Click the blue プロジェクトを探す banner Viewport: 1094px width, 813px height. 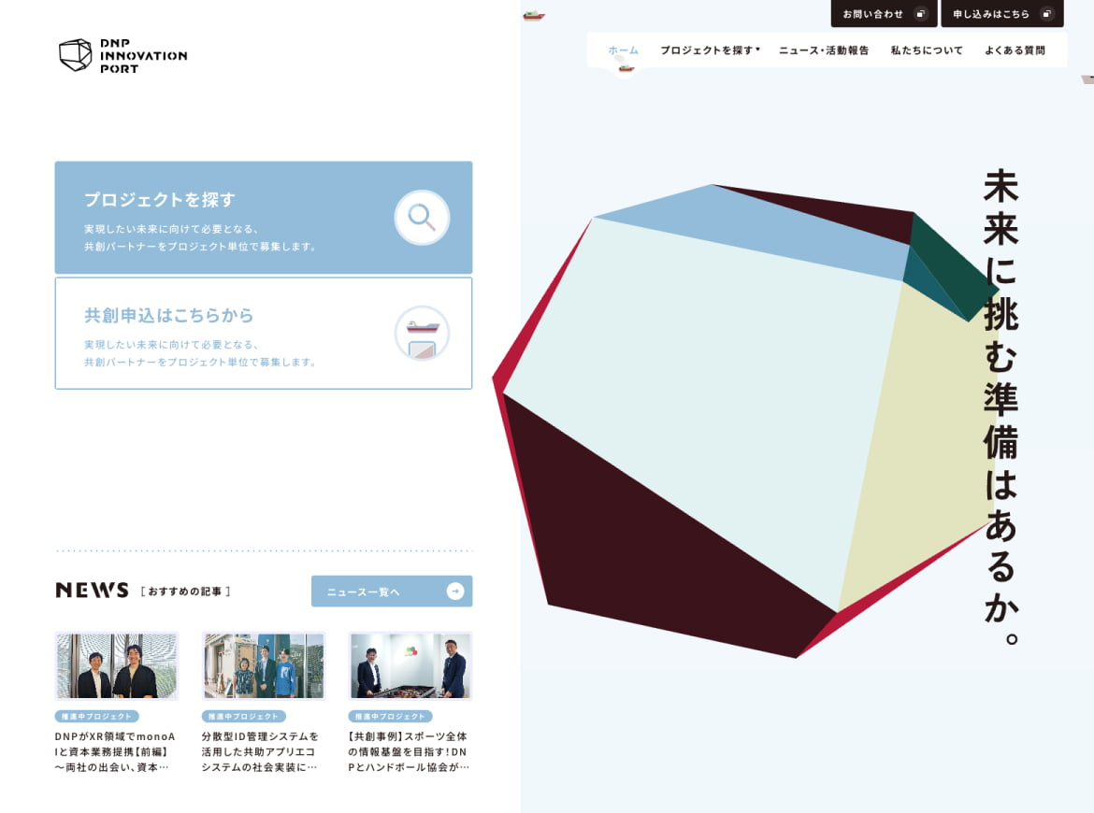click(x=264, y=218)
